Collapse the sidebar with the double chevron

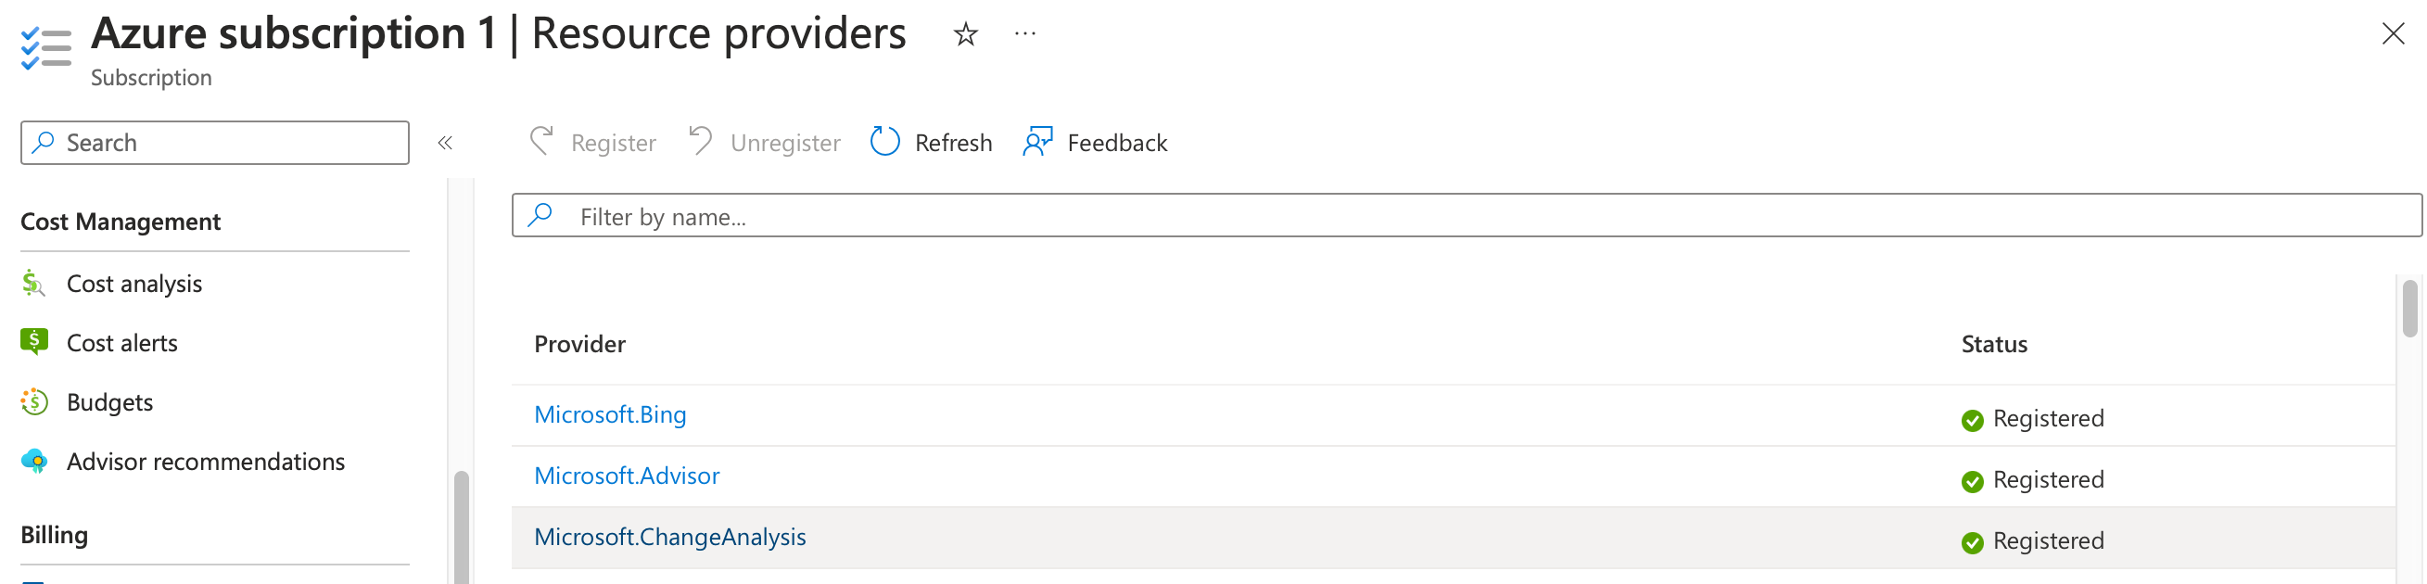click(x=446, y=142)
